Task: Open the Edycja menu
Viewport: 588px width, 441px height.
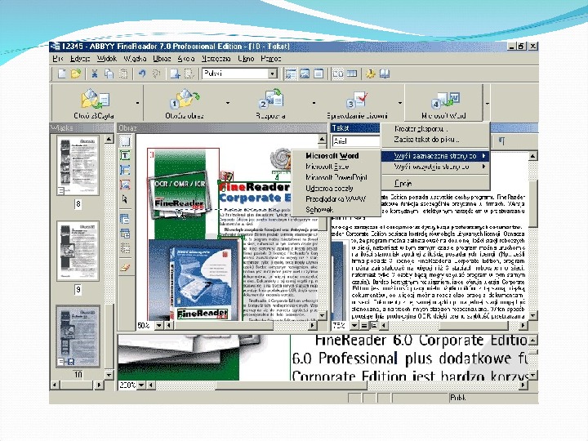Action: click(x=80, y=59)
